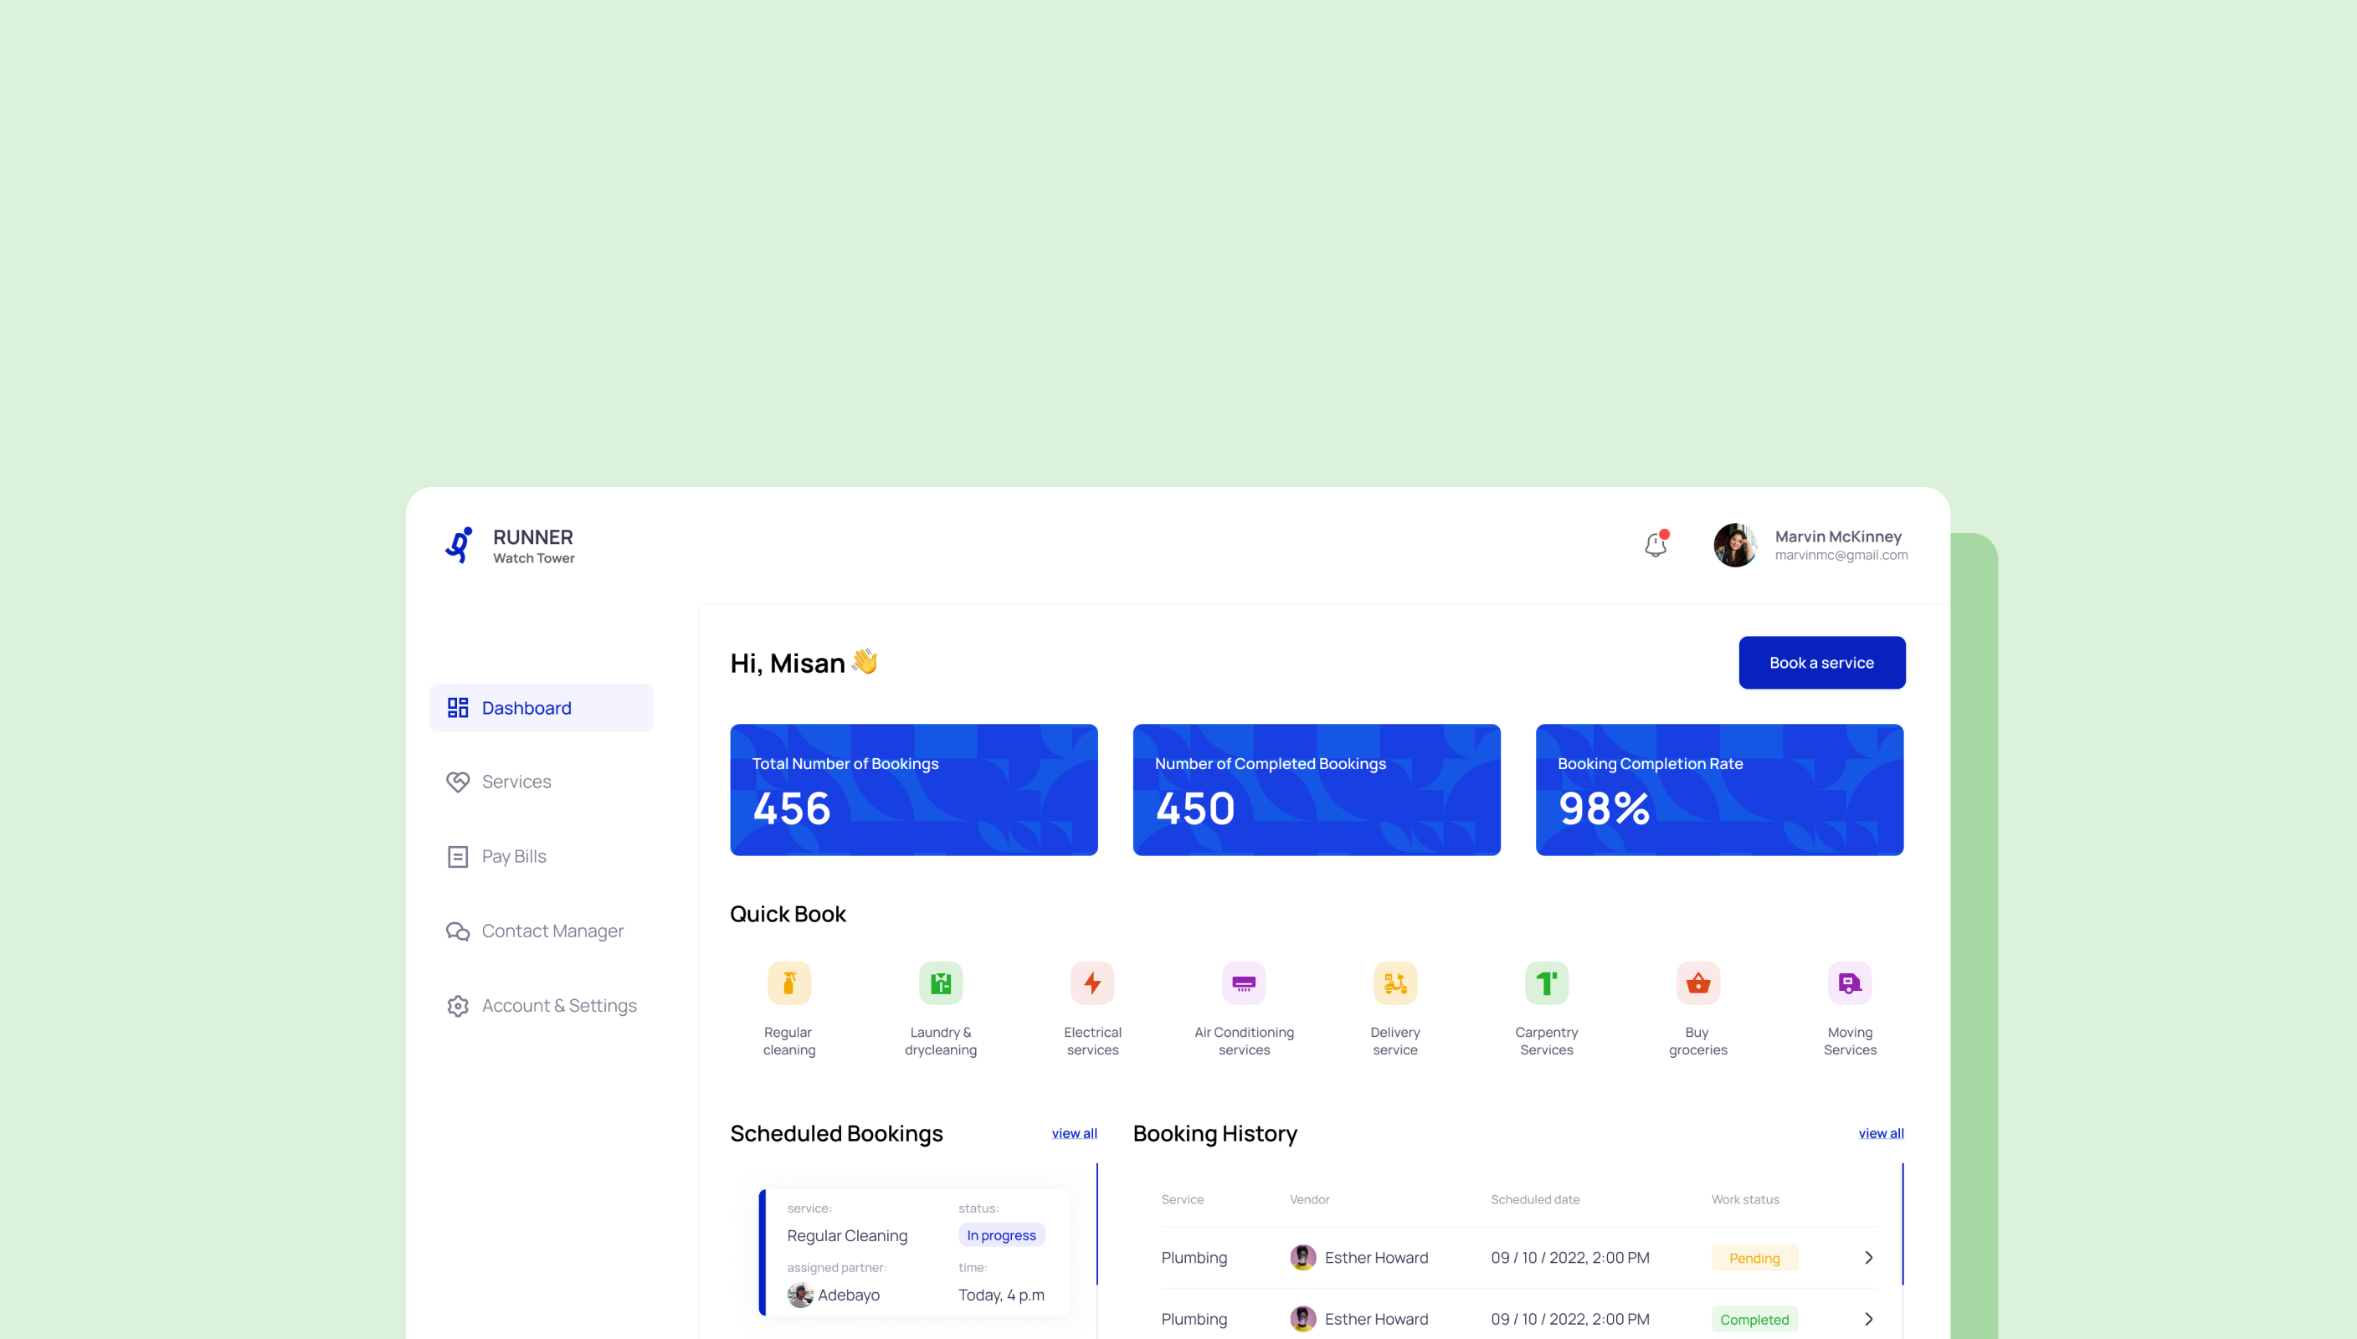Click the Scheduled date column header

[1535, 1199]
